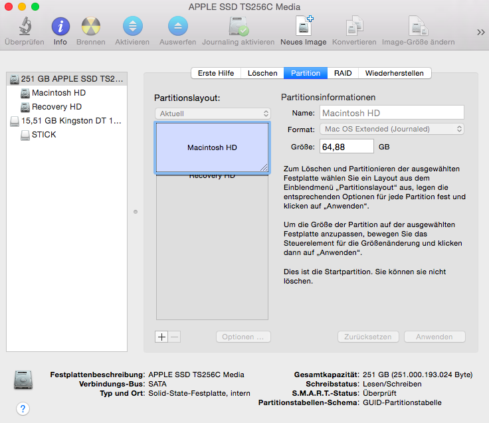Click the Überprüfen microscope toolbar icon
The width and height of the screenshot is (489, 423).
pyautogui.click(x=25, y=26)
